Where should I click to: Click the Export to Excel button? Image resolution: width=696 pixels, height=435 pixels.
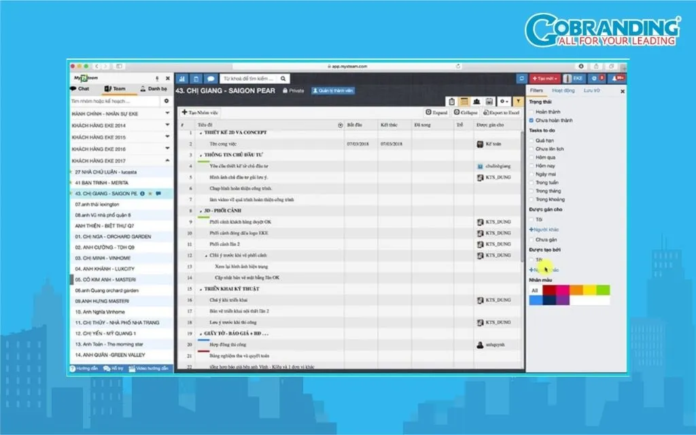click(x=503, y=112)
